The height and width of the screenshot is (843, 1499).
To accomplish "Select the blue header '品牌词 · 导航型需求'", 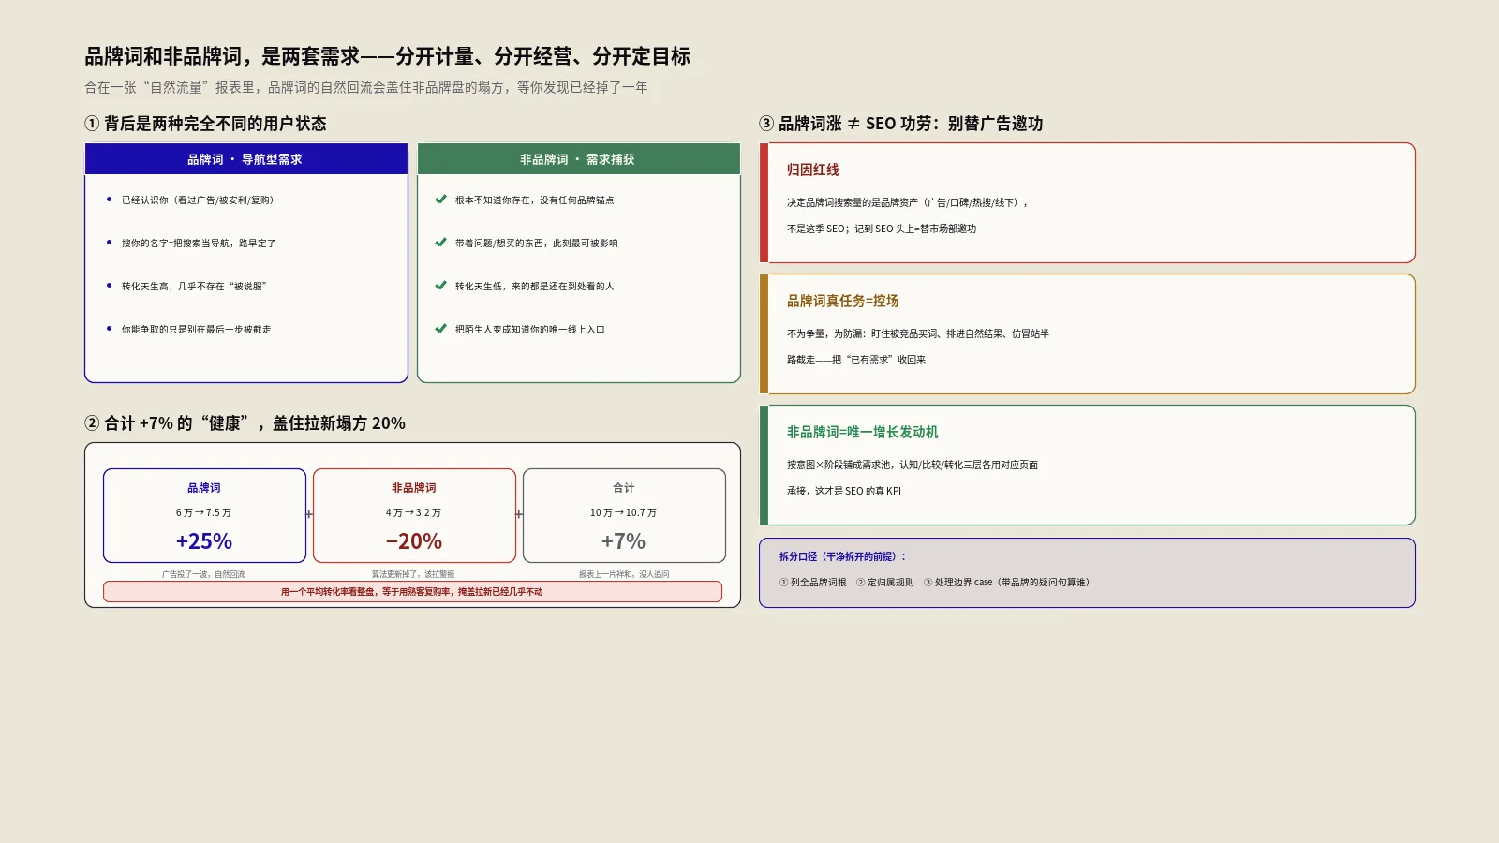I will click(x=246, y=159).
